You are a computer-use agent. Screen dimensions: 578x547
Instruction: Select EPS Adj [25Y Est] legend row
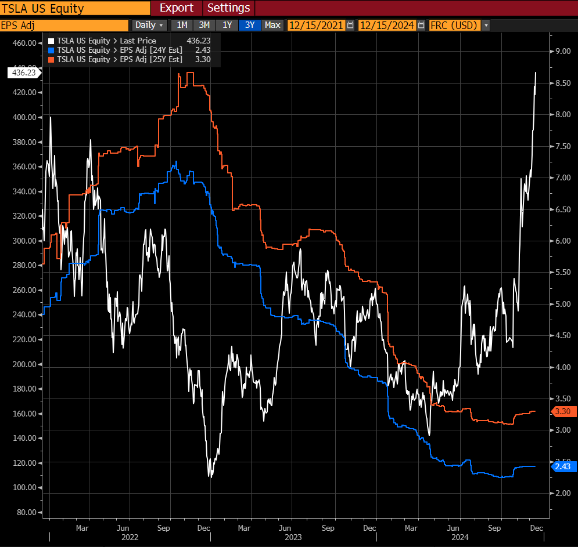(x=130, y=59)
